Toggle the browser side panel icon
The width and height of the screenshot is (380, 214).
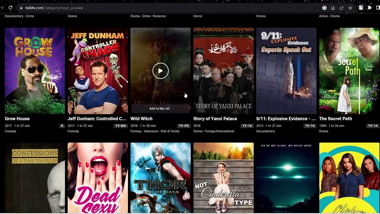click(378, 8)
